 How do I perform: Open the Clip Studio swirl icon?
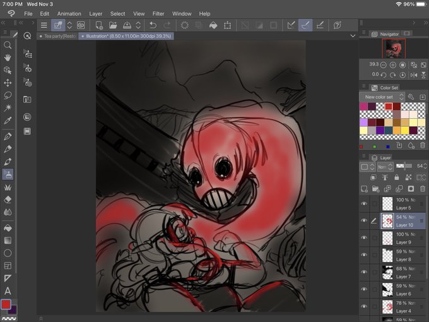tap(81, 25)
